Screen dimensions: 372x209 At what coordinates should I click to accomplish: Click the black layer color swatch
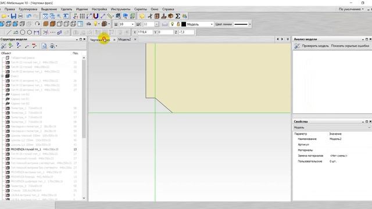click(184, 24)
